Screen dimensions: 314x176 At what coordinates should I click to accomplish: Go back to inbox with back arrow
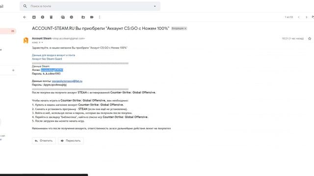[25, 17]
